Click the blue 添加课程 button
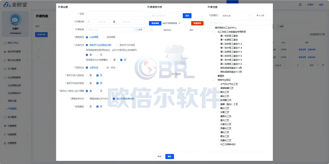Screen dimensions: 329x164 155,23
